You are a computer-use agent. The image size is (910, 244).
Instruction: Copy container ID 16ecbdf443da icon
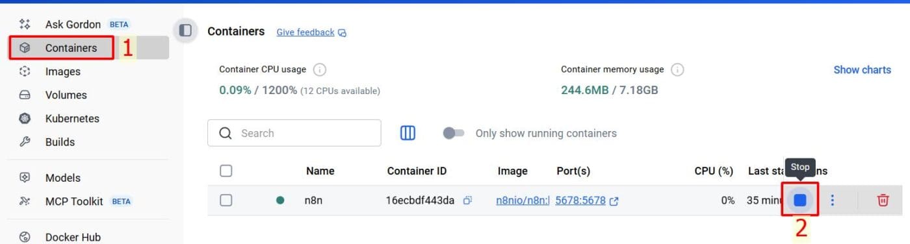tap(467, 201)
